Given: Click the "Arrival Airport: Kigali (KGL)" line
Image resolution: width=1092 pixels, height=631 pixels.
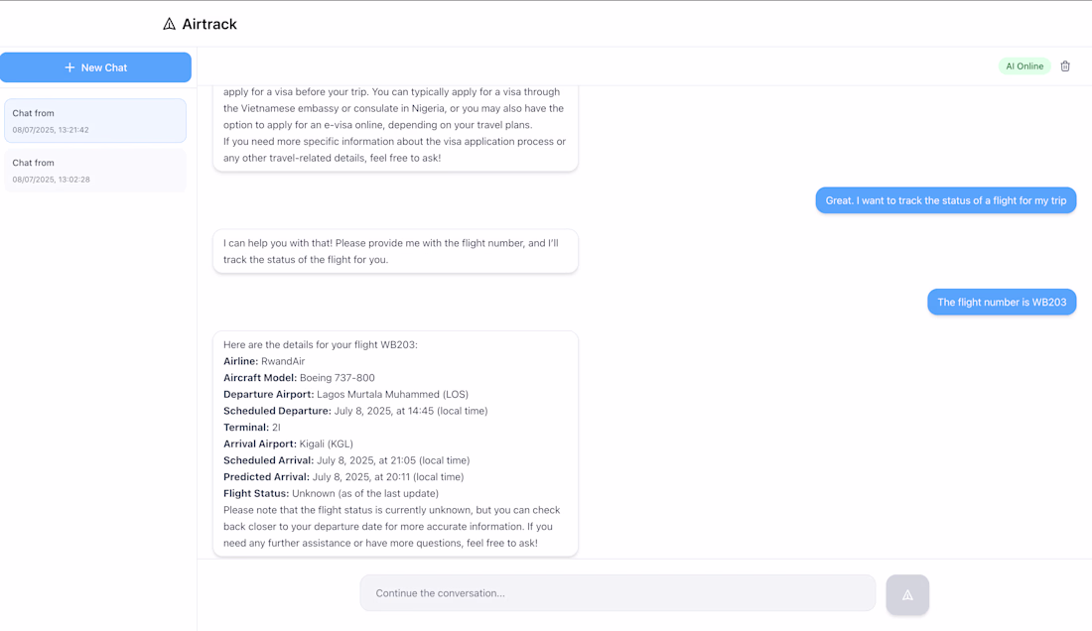Looking at the screenshot, I should click(288, 443).
